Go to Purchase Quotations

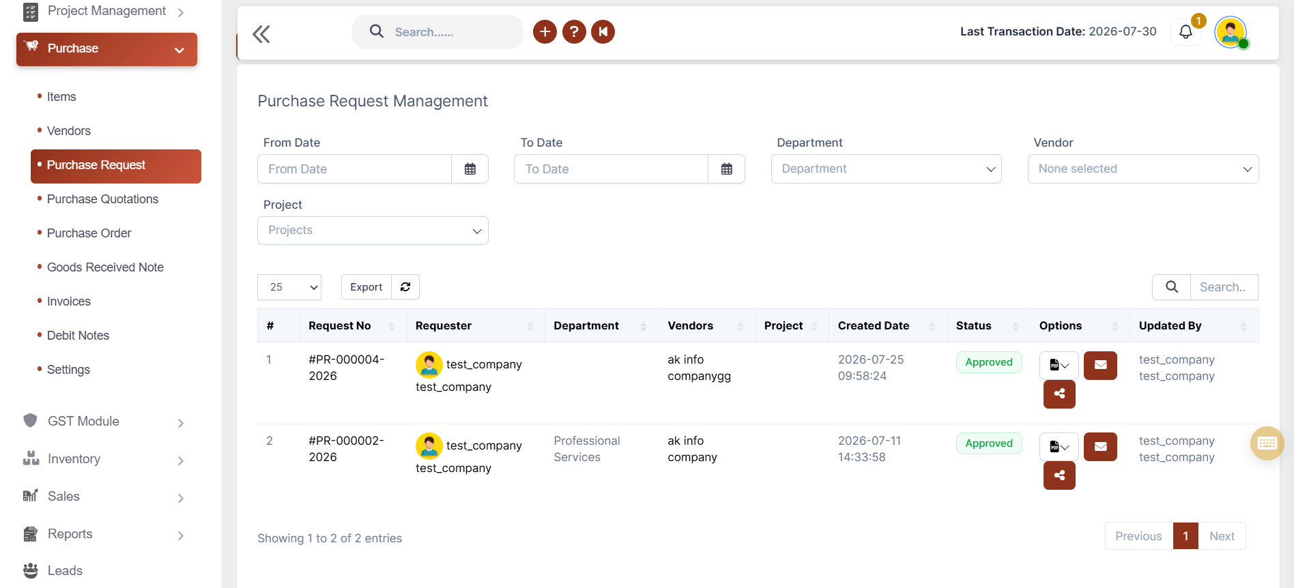[102, 199]
